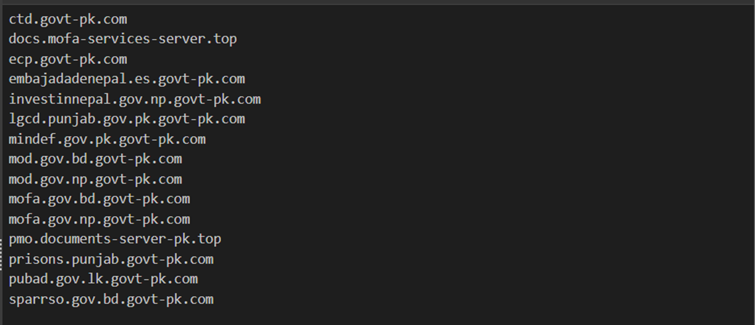
Task: Select pmo.documents-server-pk.top entry
Action: [115, 239]
